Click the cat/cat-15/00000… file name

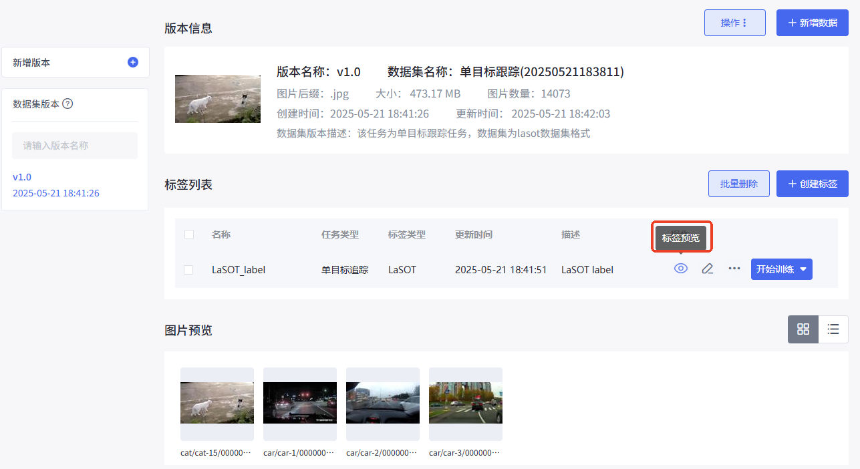tap(216, 452)
